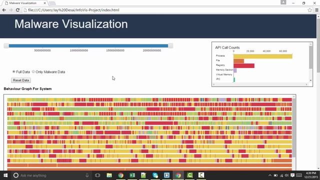
Task: Click the volume speaker icon
Action: [x=286, y=175]
